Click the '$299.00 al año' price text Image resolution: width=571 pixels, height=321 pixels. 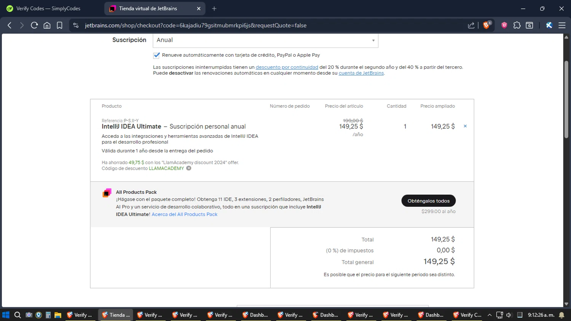pyautogui.click(x=439, y=211)
